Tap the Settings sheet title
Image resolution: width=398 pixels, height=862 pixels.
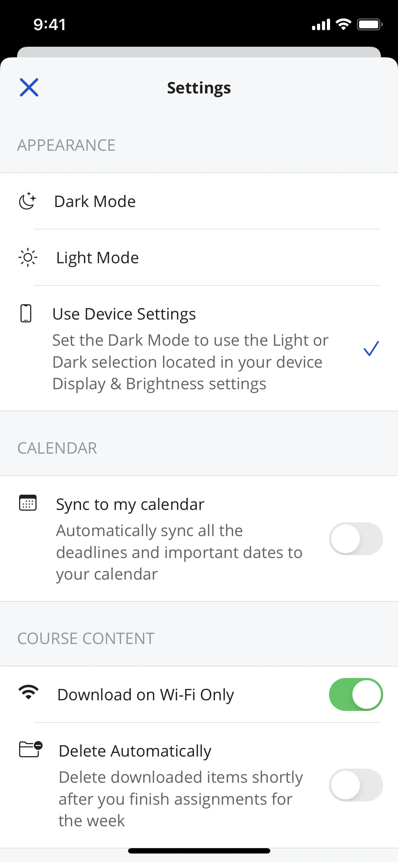[199, 88]
